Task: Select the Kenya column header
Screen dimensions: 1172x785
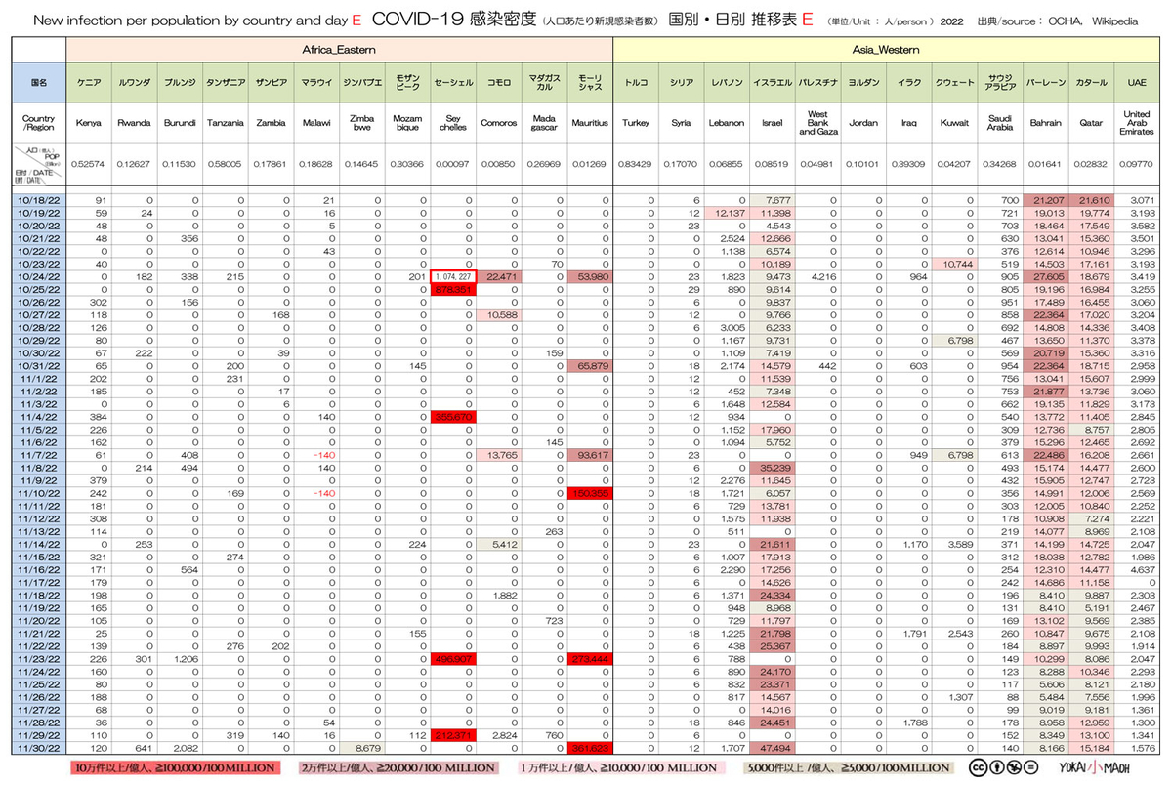Action: 89,123
